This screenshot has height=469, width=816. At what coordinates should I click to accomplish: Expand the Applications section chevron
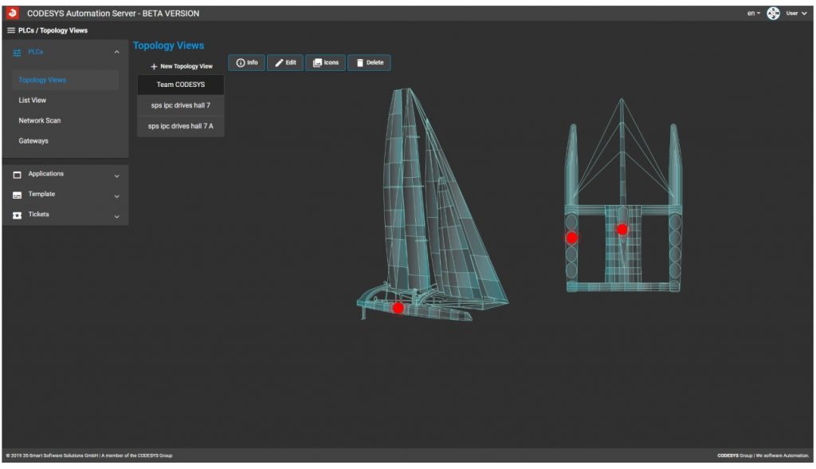(116, 175)
